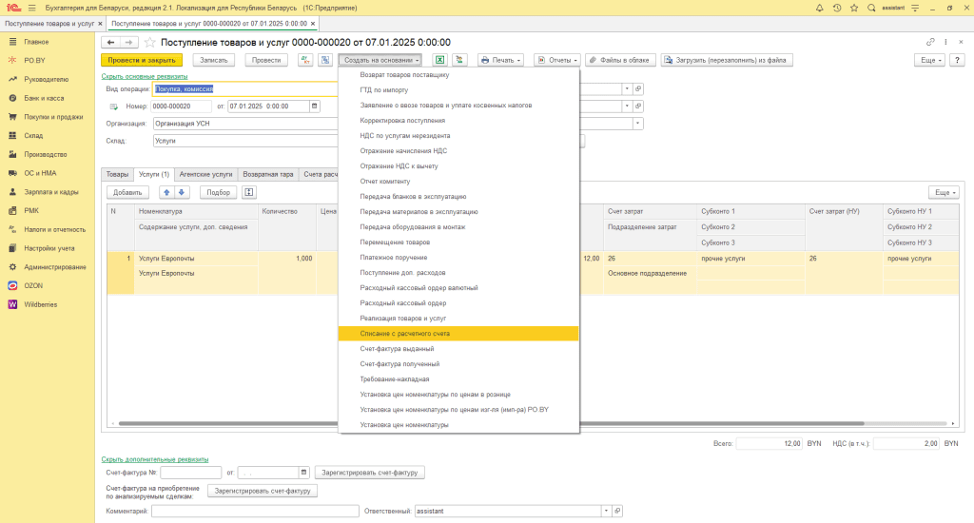
Task: Collapse Создать на основании dropdown
Action: 380,60
